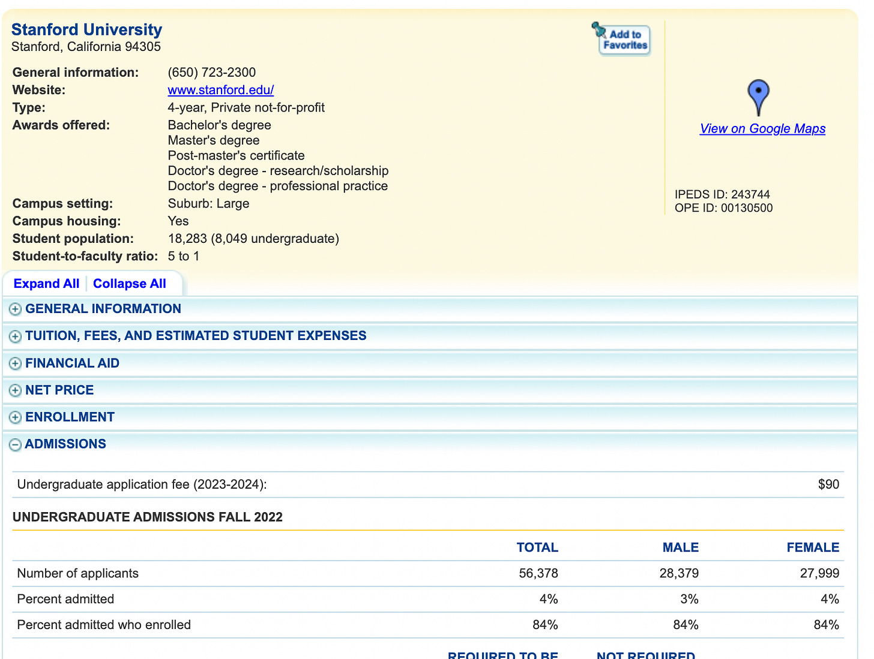Viewport: 874px width, 659px height.
Task: Click total applicants value 56,378
Action: click(538, 573)
